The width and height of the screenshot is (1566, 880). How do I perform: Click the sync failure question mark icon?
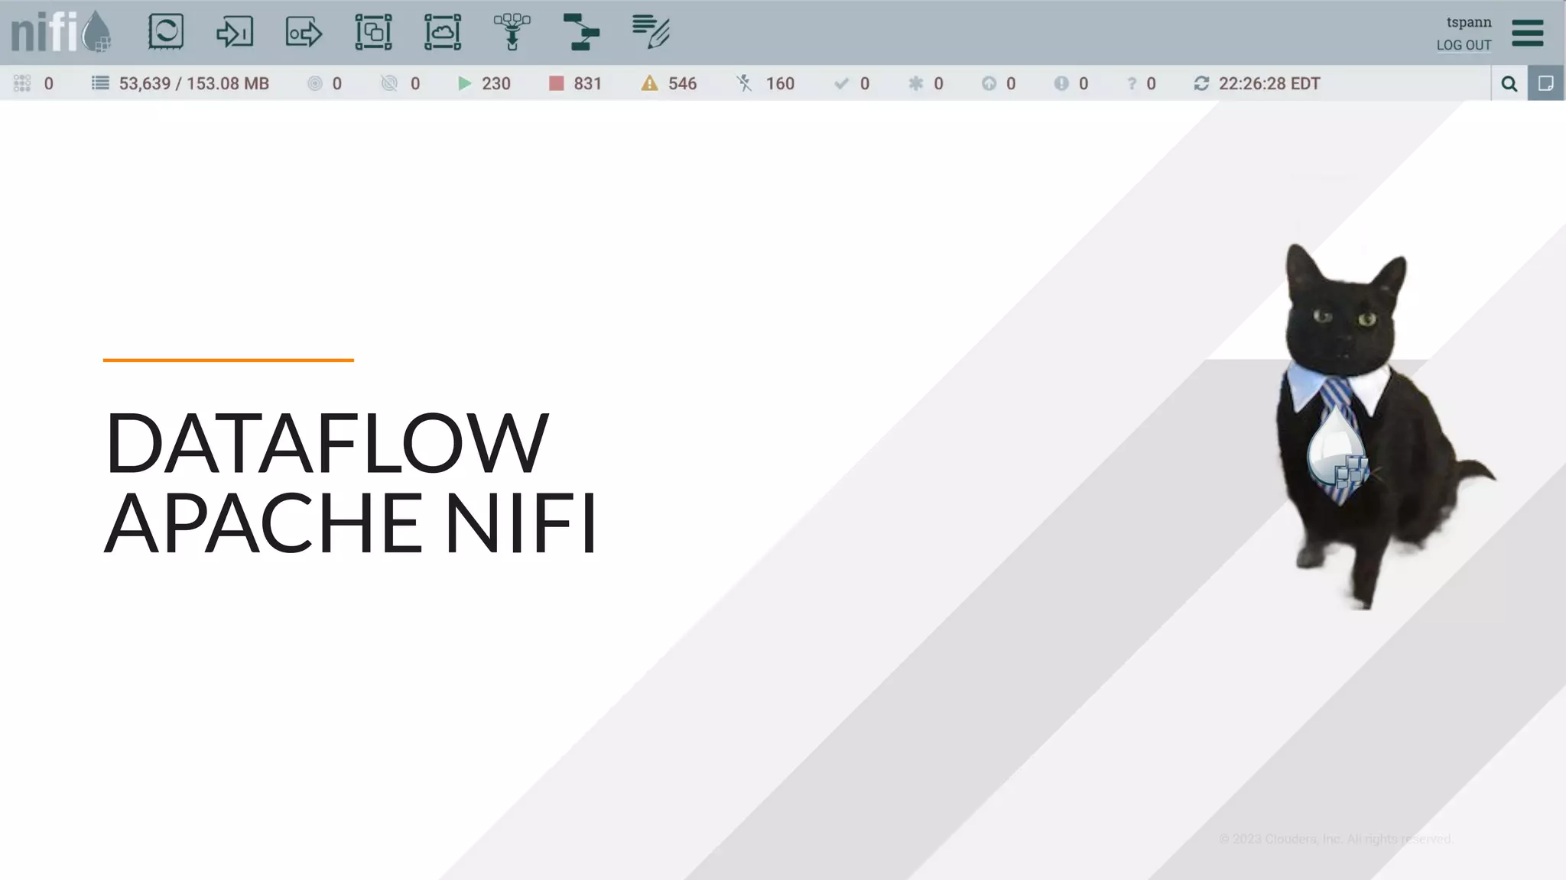click(x=1132, y=83)
